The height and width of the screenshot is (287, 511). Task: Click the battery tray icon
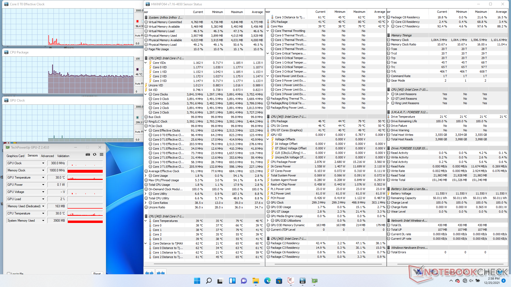[478, 281]
